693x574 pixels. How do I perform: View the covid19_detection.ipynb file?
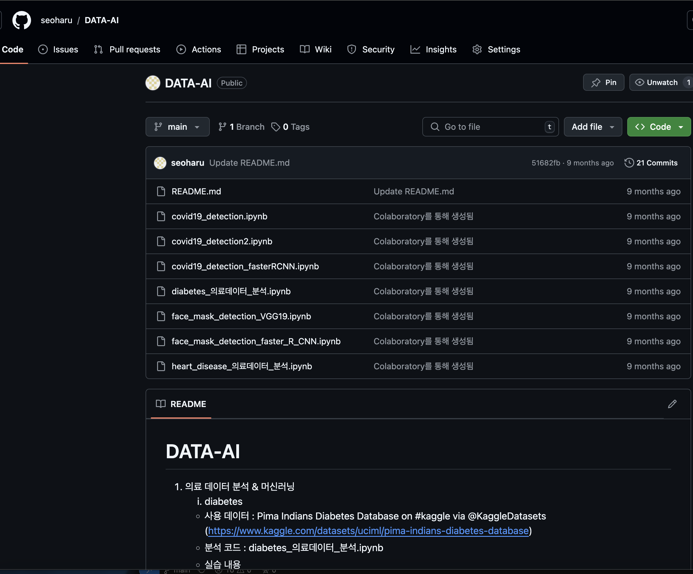point(220,216)
